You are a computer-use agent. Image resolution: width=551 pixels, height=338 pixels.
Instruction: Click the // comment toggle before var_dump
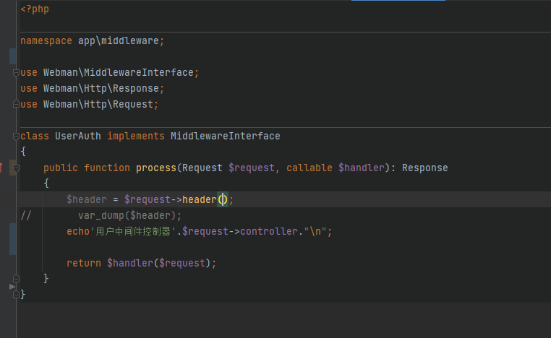tap(26, 215)
